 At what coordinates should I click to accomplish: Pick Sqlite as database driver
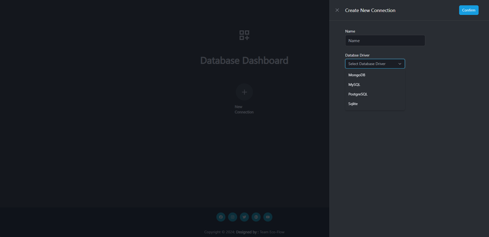coord(375,104)
